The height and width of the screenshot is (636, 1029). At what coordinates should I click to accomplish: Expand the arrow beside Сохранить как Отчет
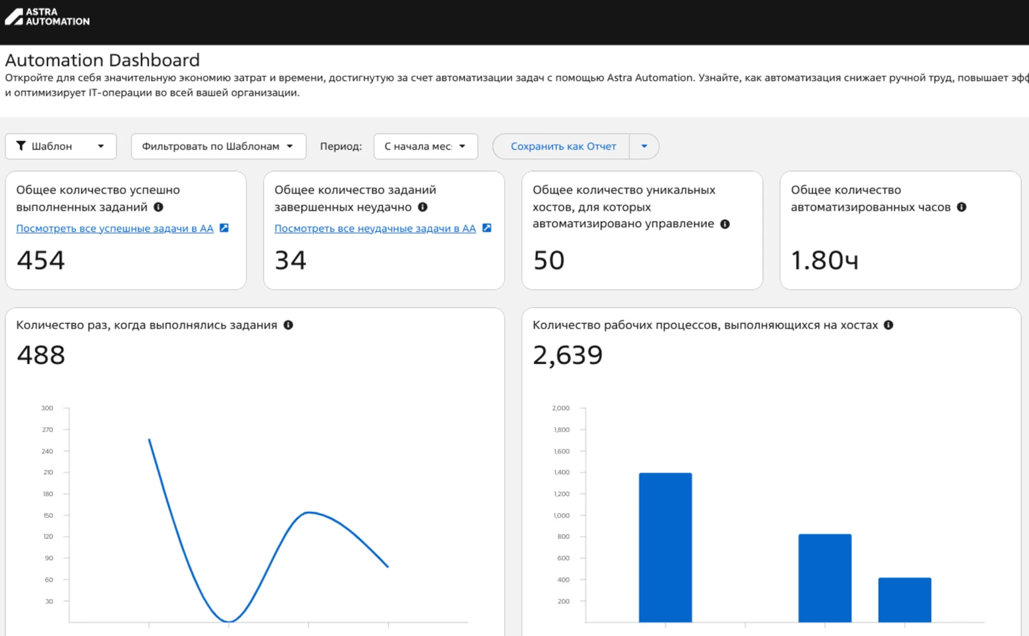(644, 146)
